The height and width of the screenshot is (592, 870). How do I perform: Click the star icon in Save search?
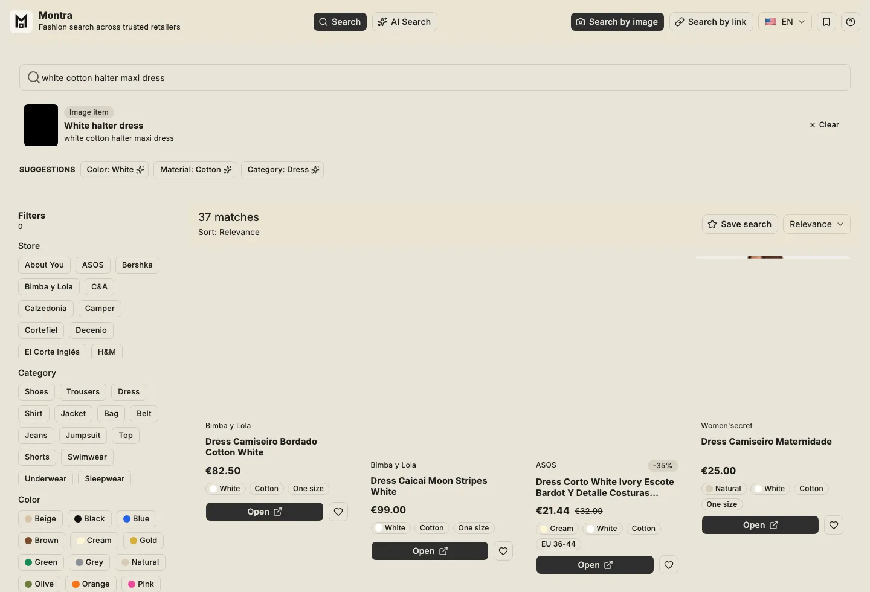[x=712, y=224]
